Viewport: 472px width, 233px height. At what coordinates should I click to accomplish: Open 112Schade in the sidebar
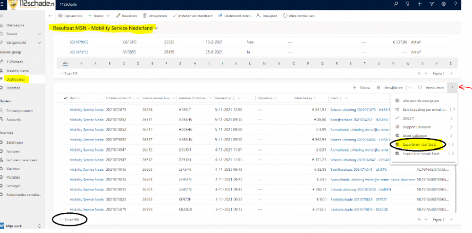click(15, 62)
